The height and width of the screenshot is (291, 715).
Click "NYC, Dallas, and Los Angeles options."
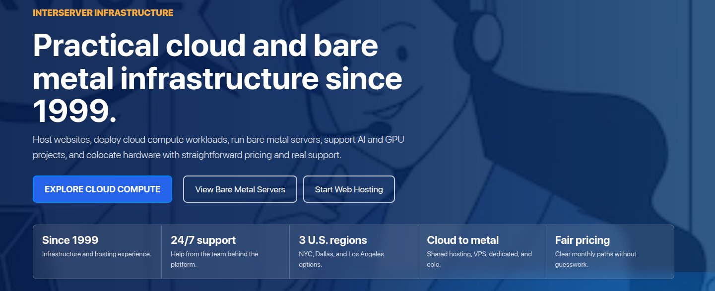(341, 259)
